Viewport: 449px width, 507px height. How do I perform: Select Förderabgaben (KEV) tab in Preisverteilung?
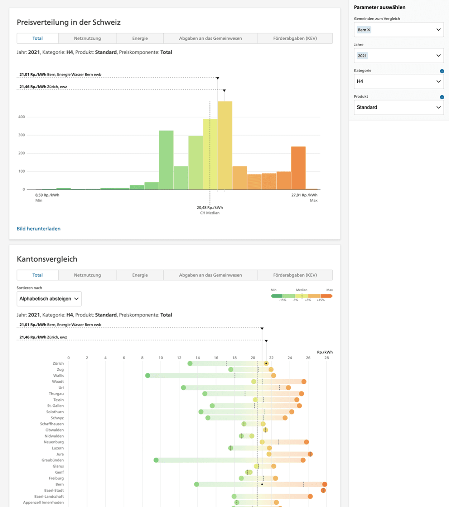(295, 38)
